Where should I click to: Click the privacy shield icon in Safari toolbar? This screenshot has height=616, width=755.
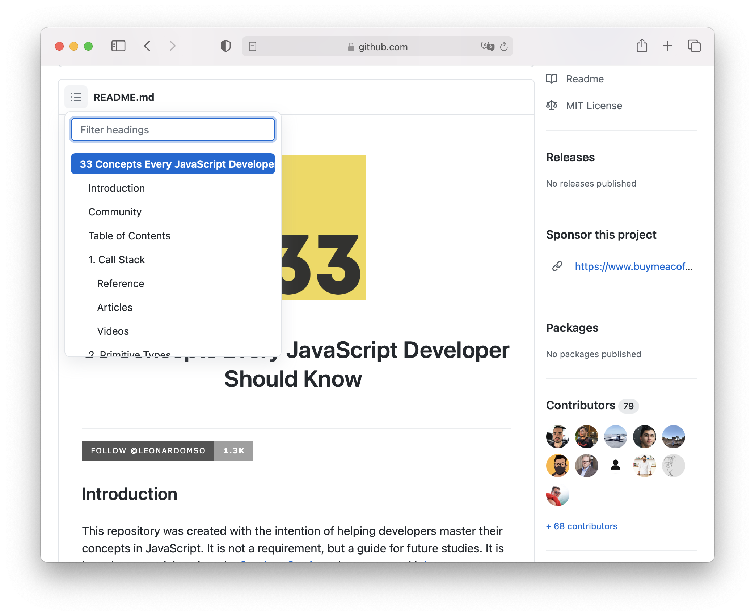[x=225, y=46]
